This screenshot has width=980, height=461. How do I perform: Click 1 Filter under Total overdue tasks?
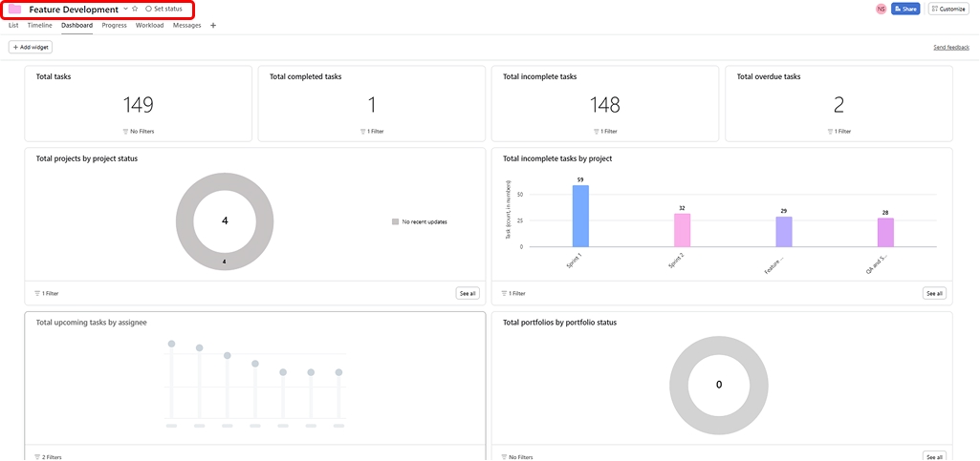(838, 132)
